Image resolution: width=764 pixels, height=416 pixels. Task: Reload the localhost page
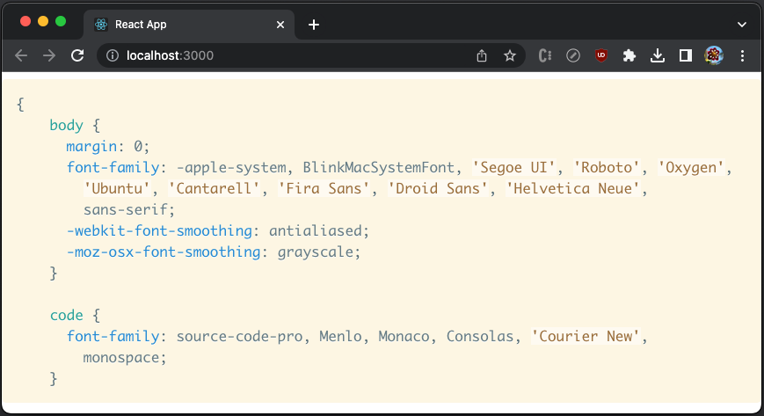coord(77,55)
